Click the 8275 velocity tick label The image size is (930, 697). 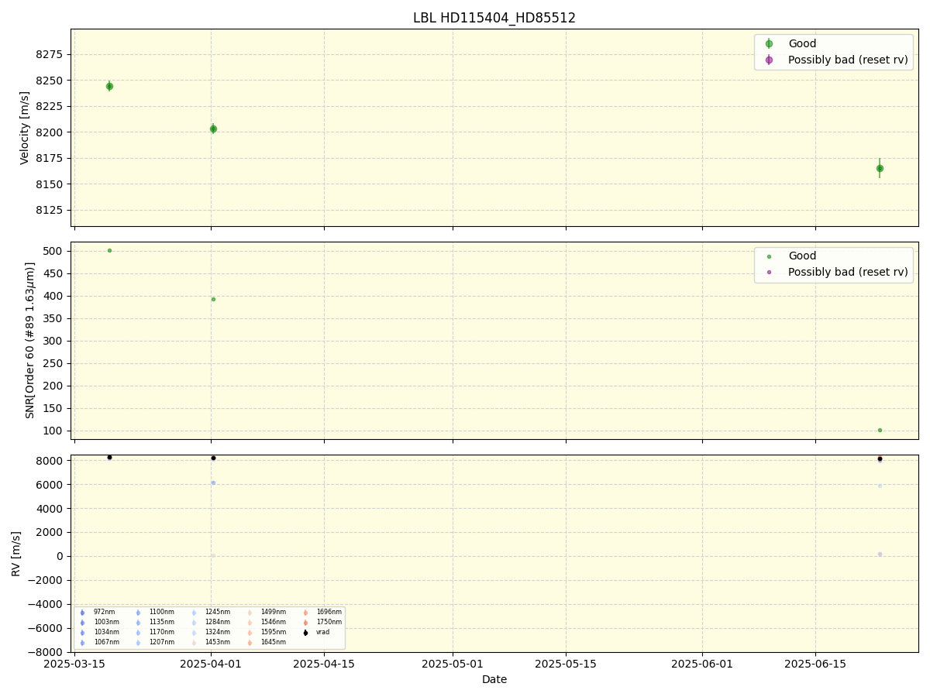(x=49, y=54)
